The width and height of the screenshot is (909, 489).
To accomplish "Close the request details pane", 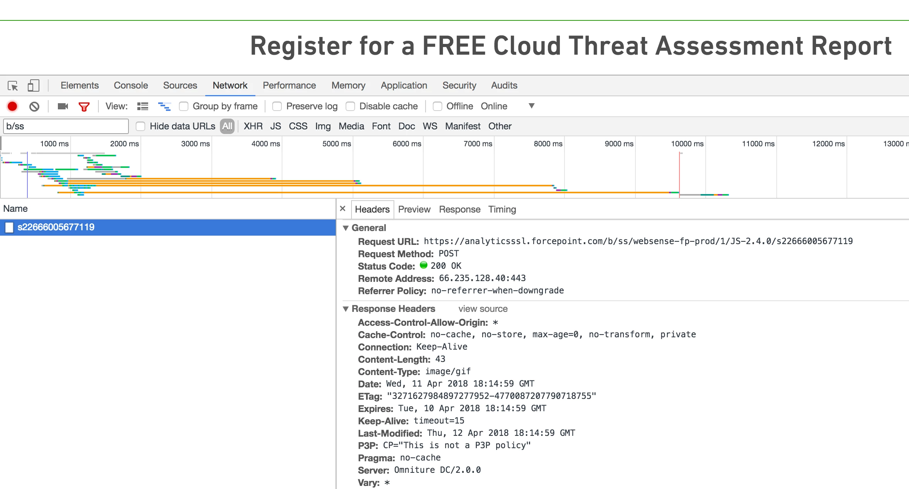I will pos(342,209).
